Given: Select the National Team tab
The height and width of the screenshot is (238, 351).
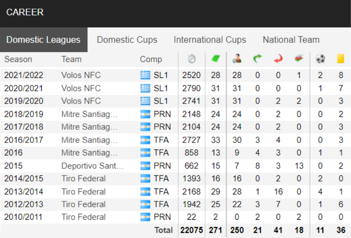Looking at the screenshot, I should coord(291,40).
